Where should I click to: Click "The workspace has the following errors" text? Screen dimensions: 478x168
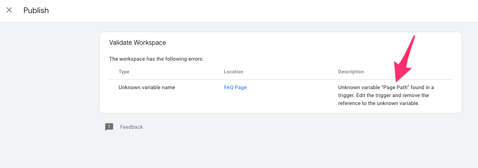point(156,59)
